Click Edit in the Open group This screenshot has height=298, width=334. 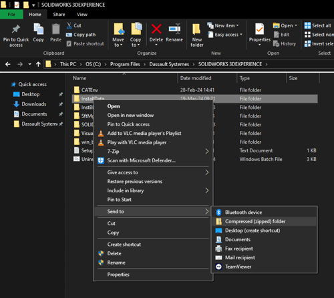click(x=281, y=35)
